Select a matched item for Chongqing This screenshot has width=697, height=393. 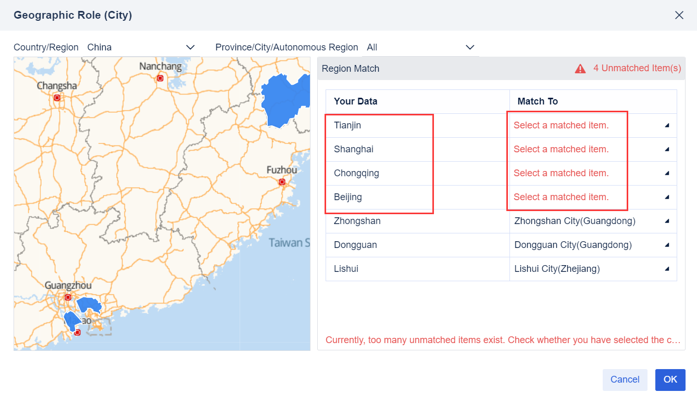coord(560,173)
